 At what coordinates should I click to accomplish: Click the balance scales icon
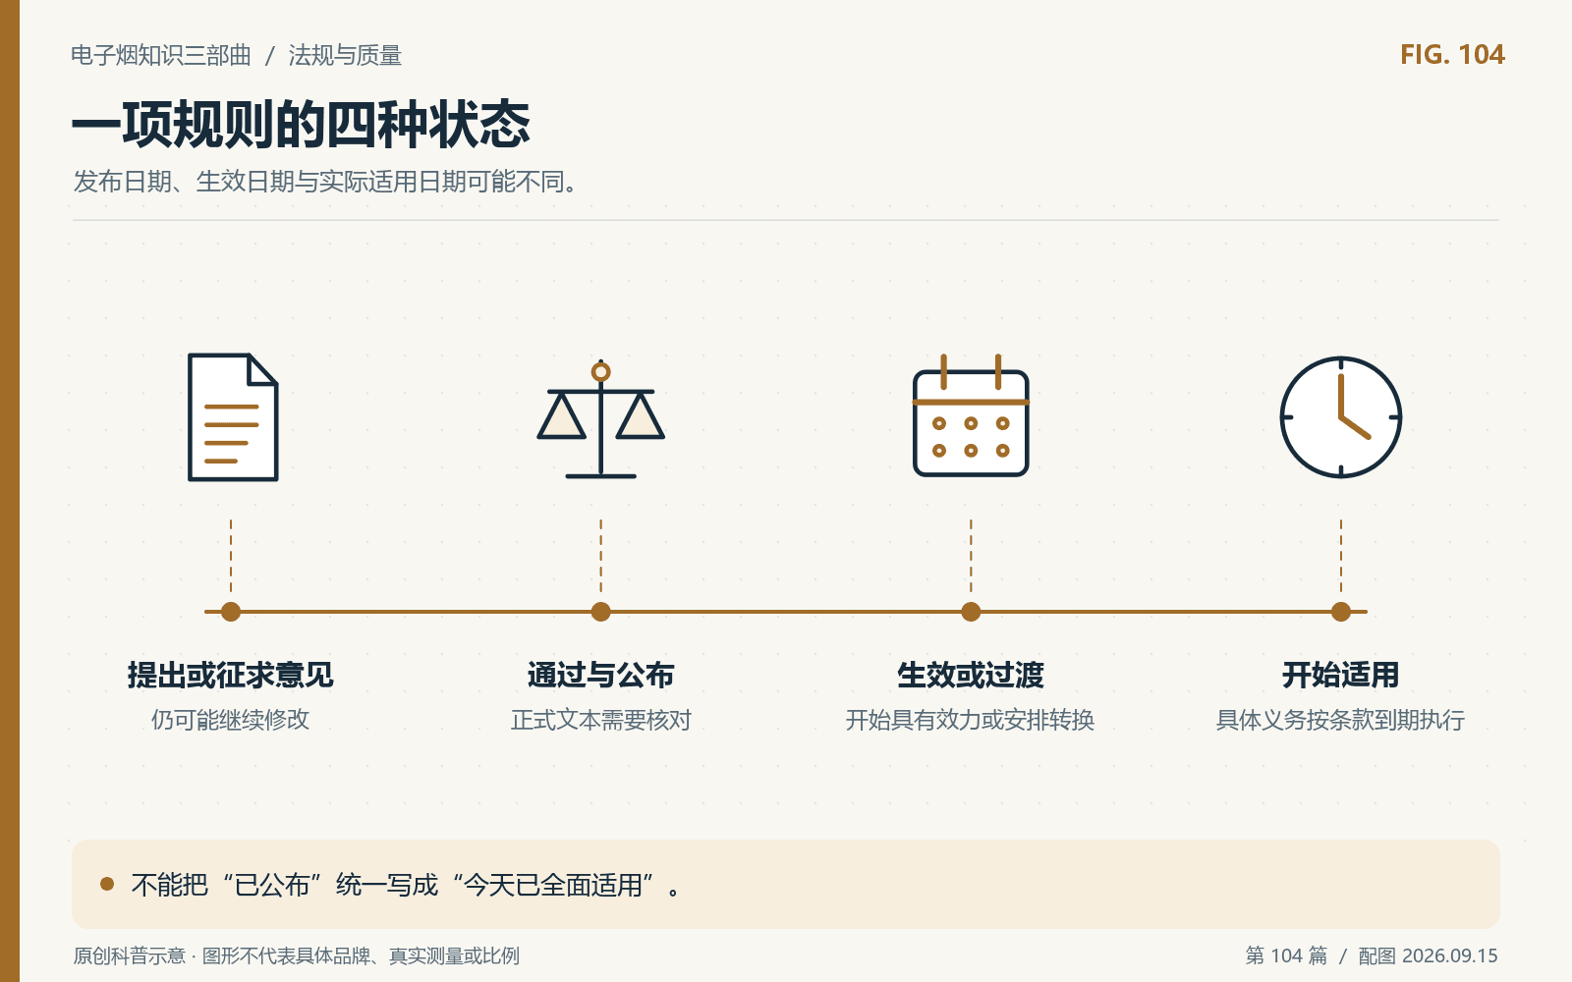pos(601,418)
